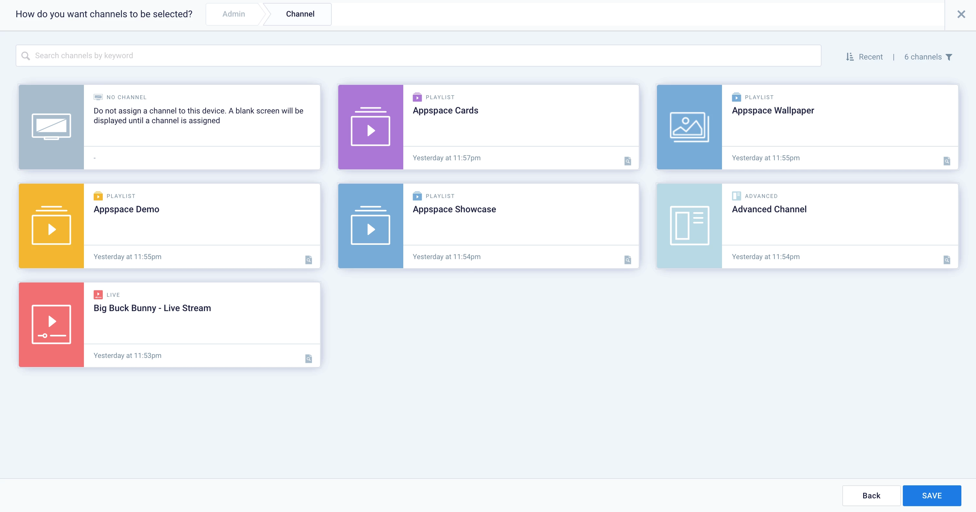Click preview icon on Advanced Channel card
Image resolution: width=976 pixels, height=512 pixels.
coord(946,260)
